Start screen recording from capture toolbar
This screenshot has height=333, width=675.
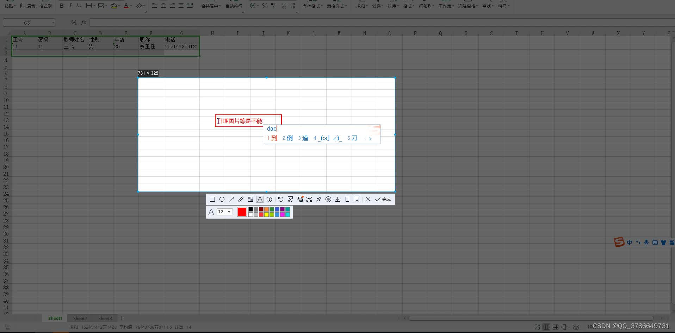[x=328, y=199]
